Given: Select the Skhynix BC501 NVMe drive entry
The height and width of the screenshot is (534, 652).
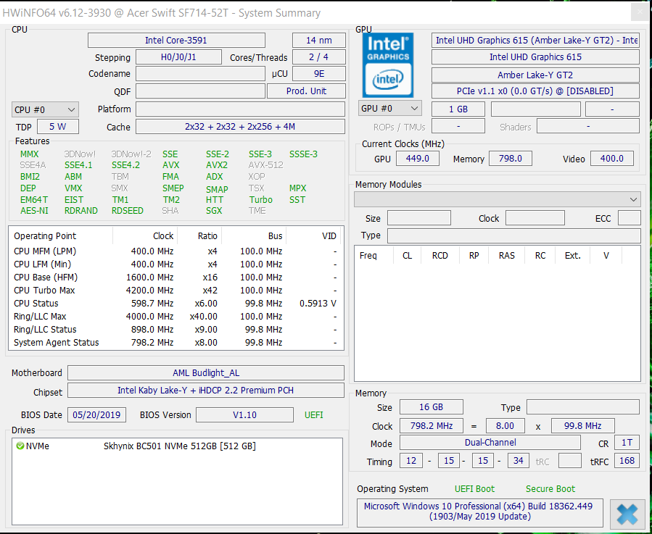Looking at the screenshot, I should pos(179,446).
